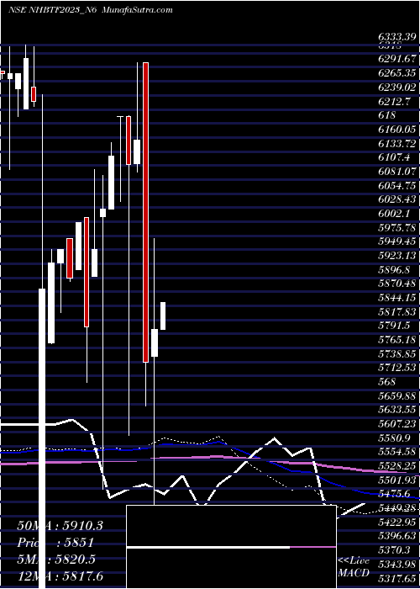Image resolution: width=420 pixels, height=589 pixels.
Task: Click the 5554.58 price axis label
Action: pos(396,452)
